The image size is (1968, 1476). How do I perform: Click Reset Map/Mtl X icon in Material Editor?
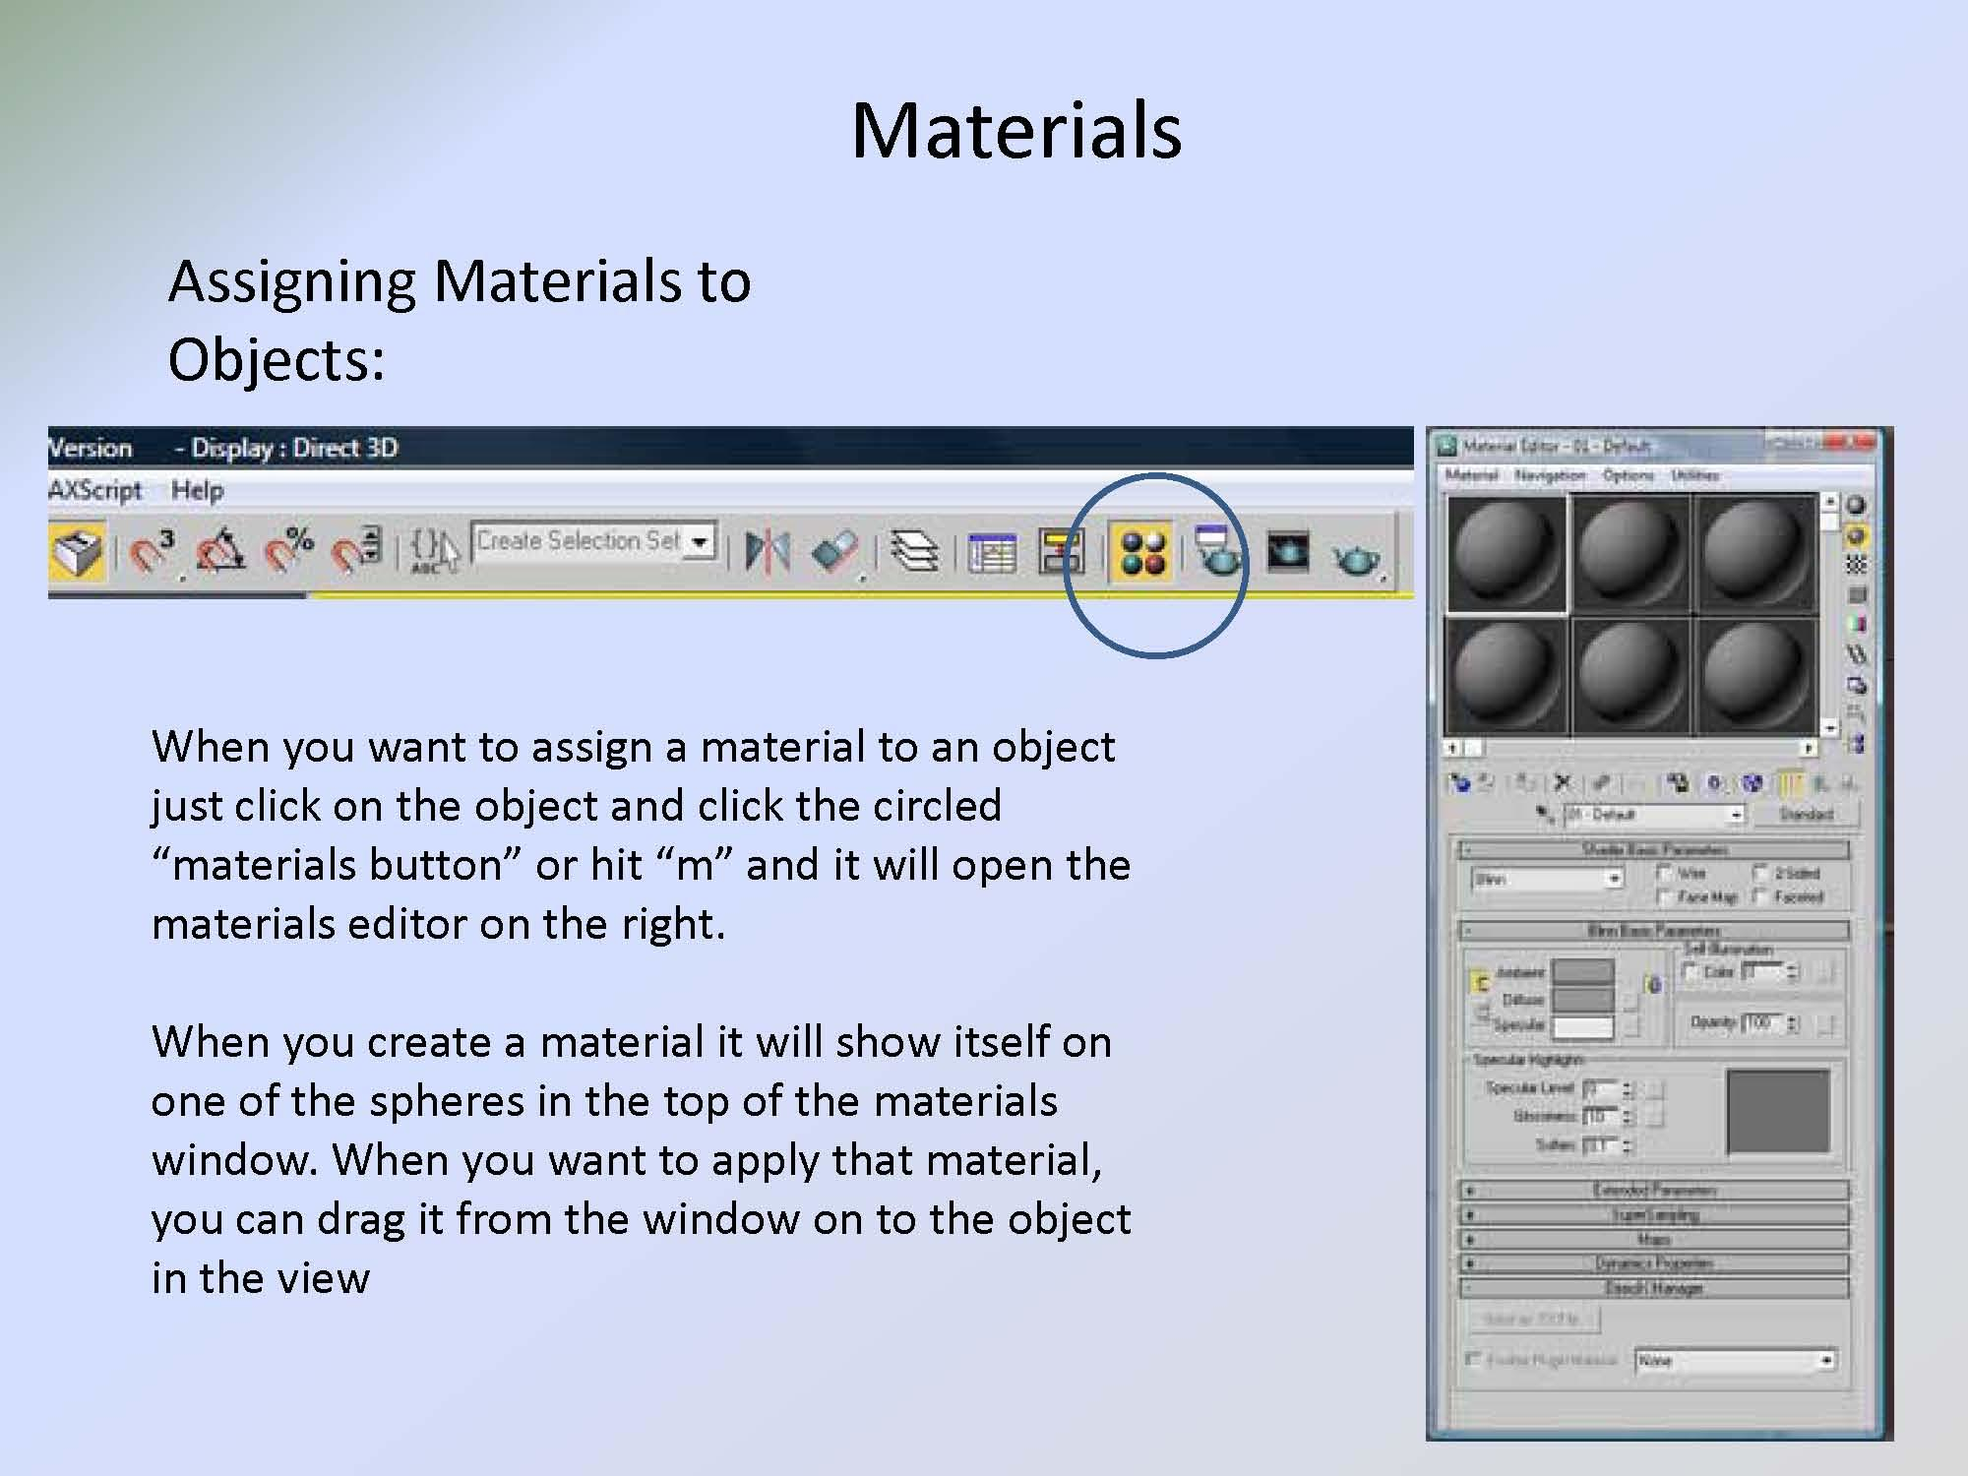[1563, 783]
